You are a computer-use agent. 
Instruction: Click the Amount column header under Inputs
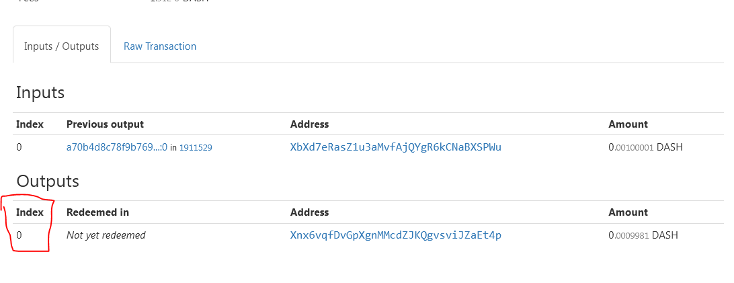pyautogui.click(x=628, y=124)
